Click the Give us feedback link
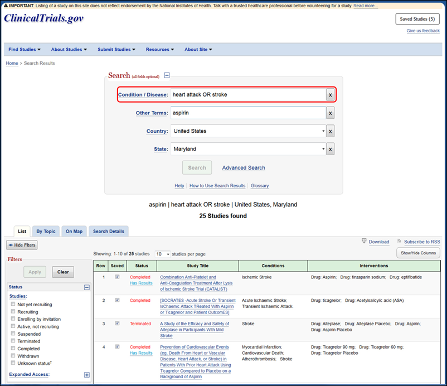Screen dimensions: 447x386 click(423, 31)
